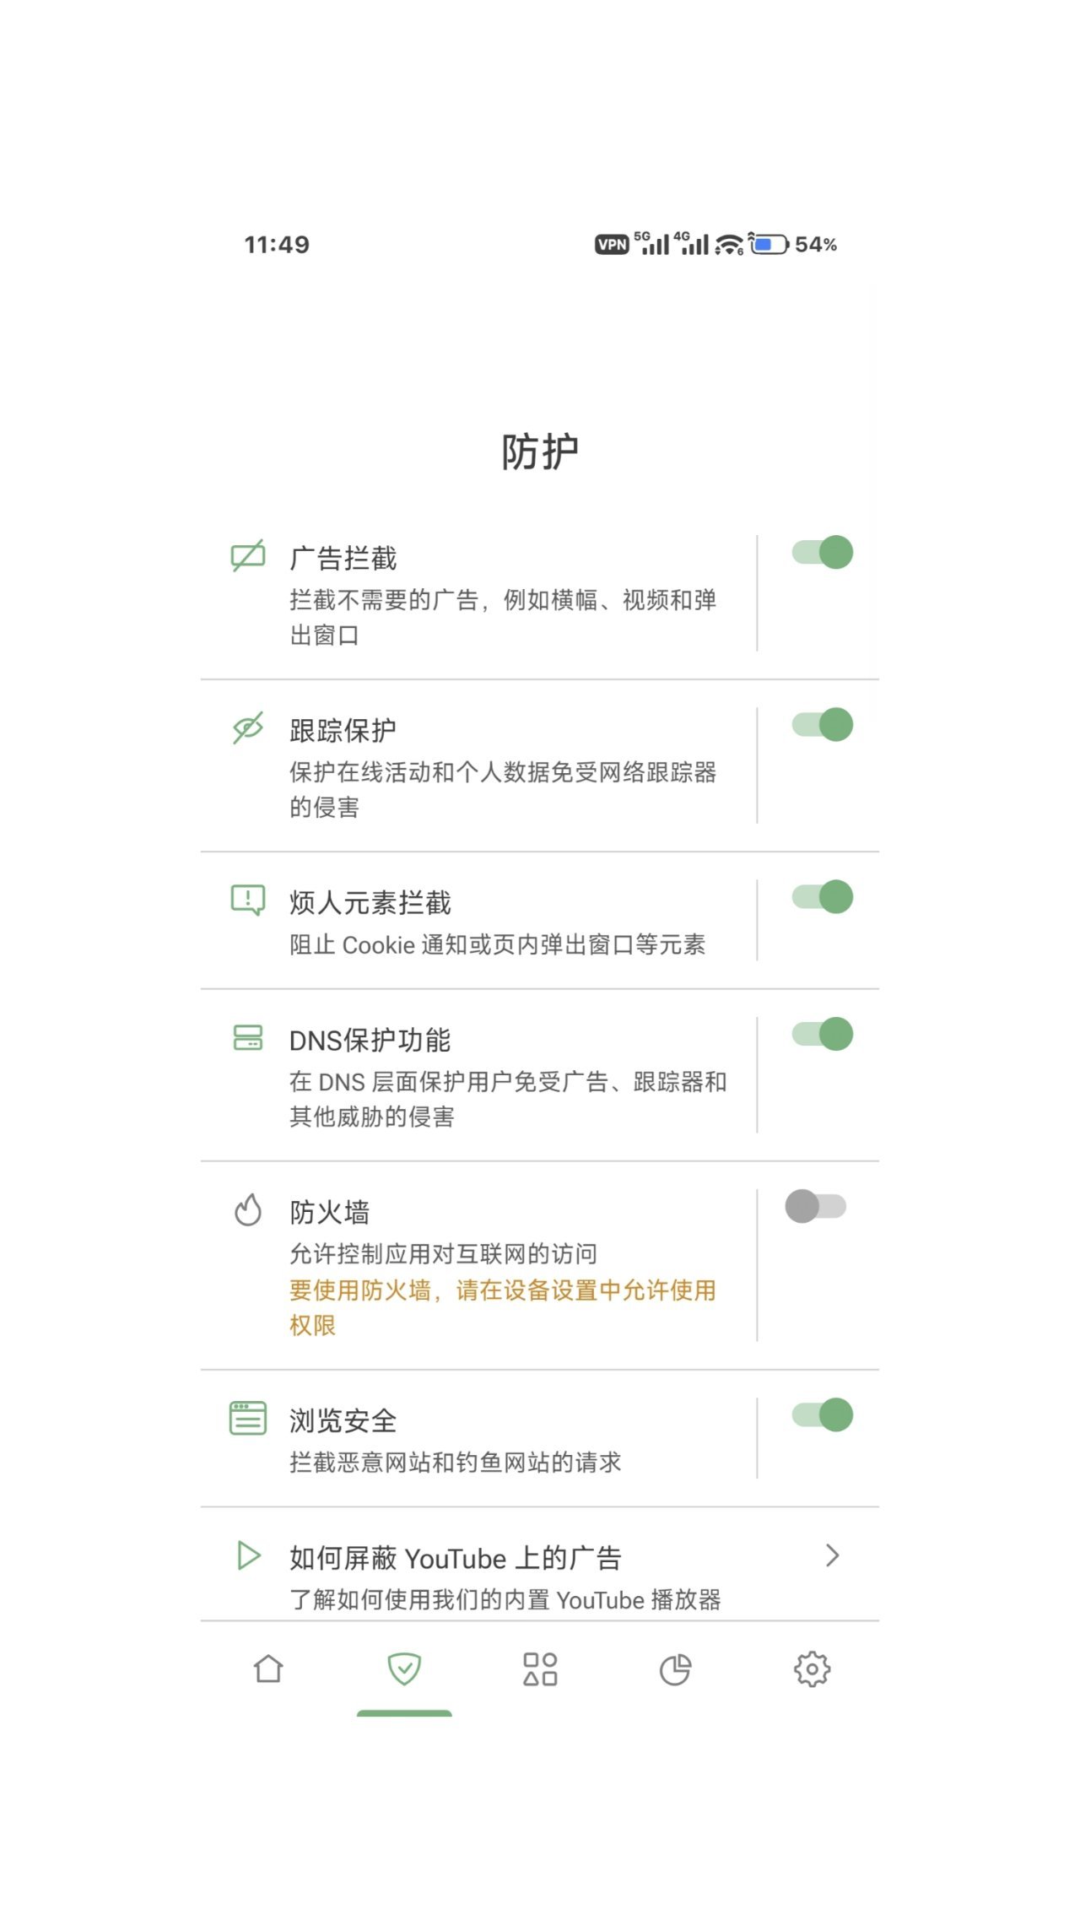Tap the firewall flame icon

(248, 1209)
